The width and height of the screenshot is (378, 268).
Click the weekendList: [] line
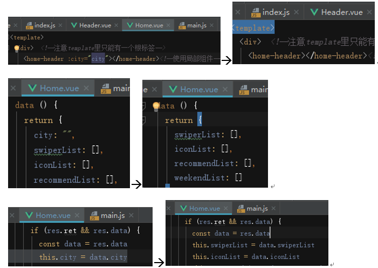click(208, 177)
